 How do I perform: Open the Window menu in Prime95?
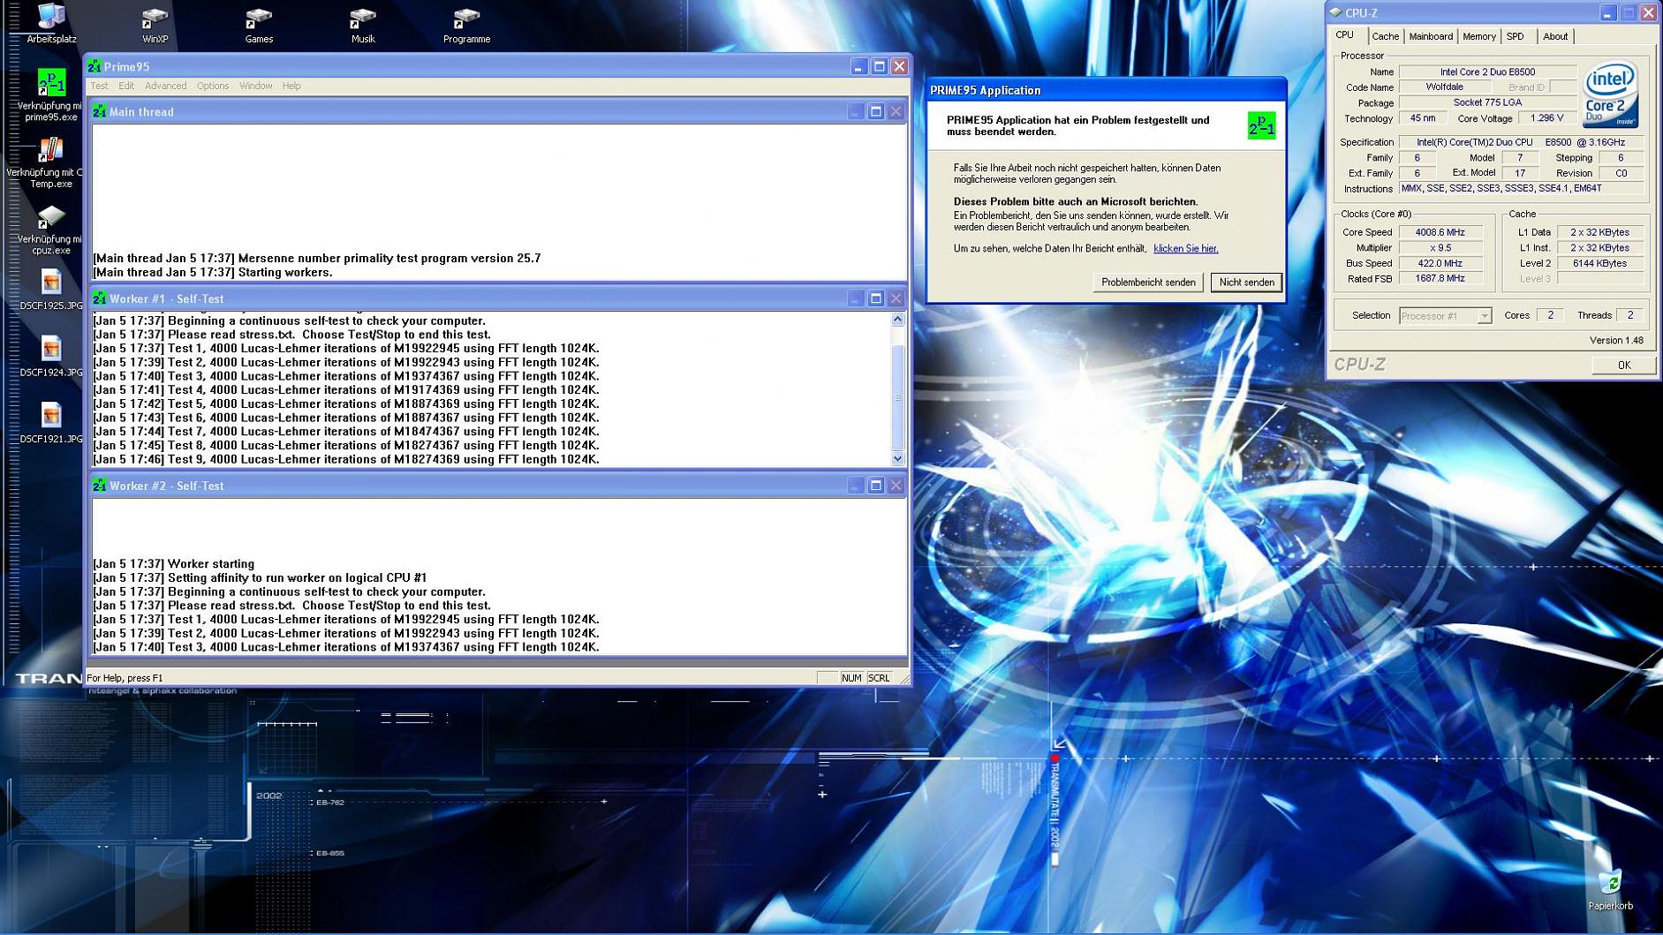255,86
